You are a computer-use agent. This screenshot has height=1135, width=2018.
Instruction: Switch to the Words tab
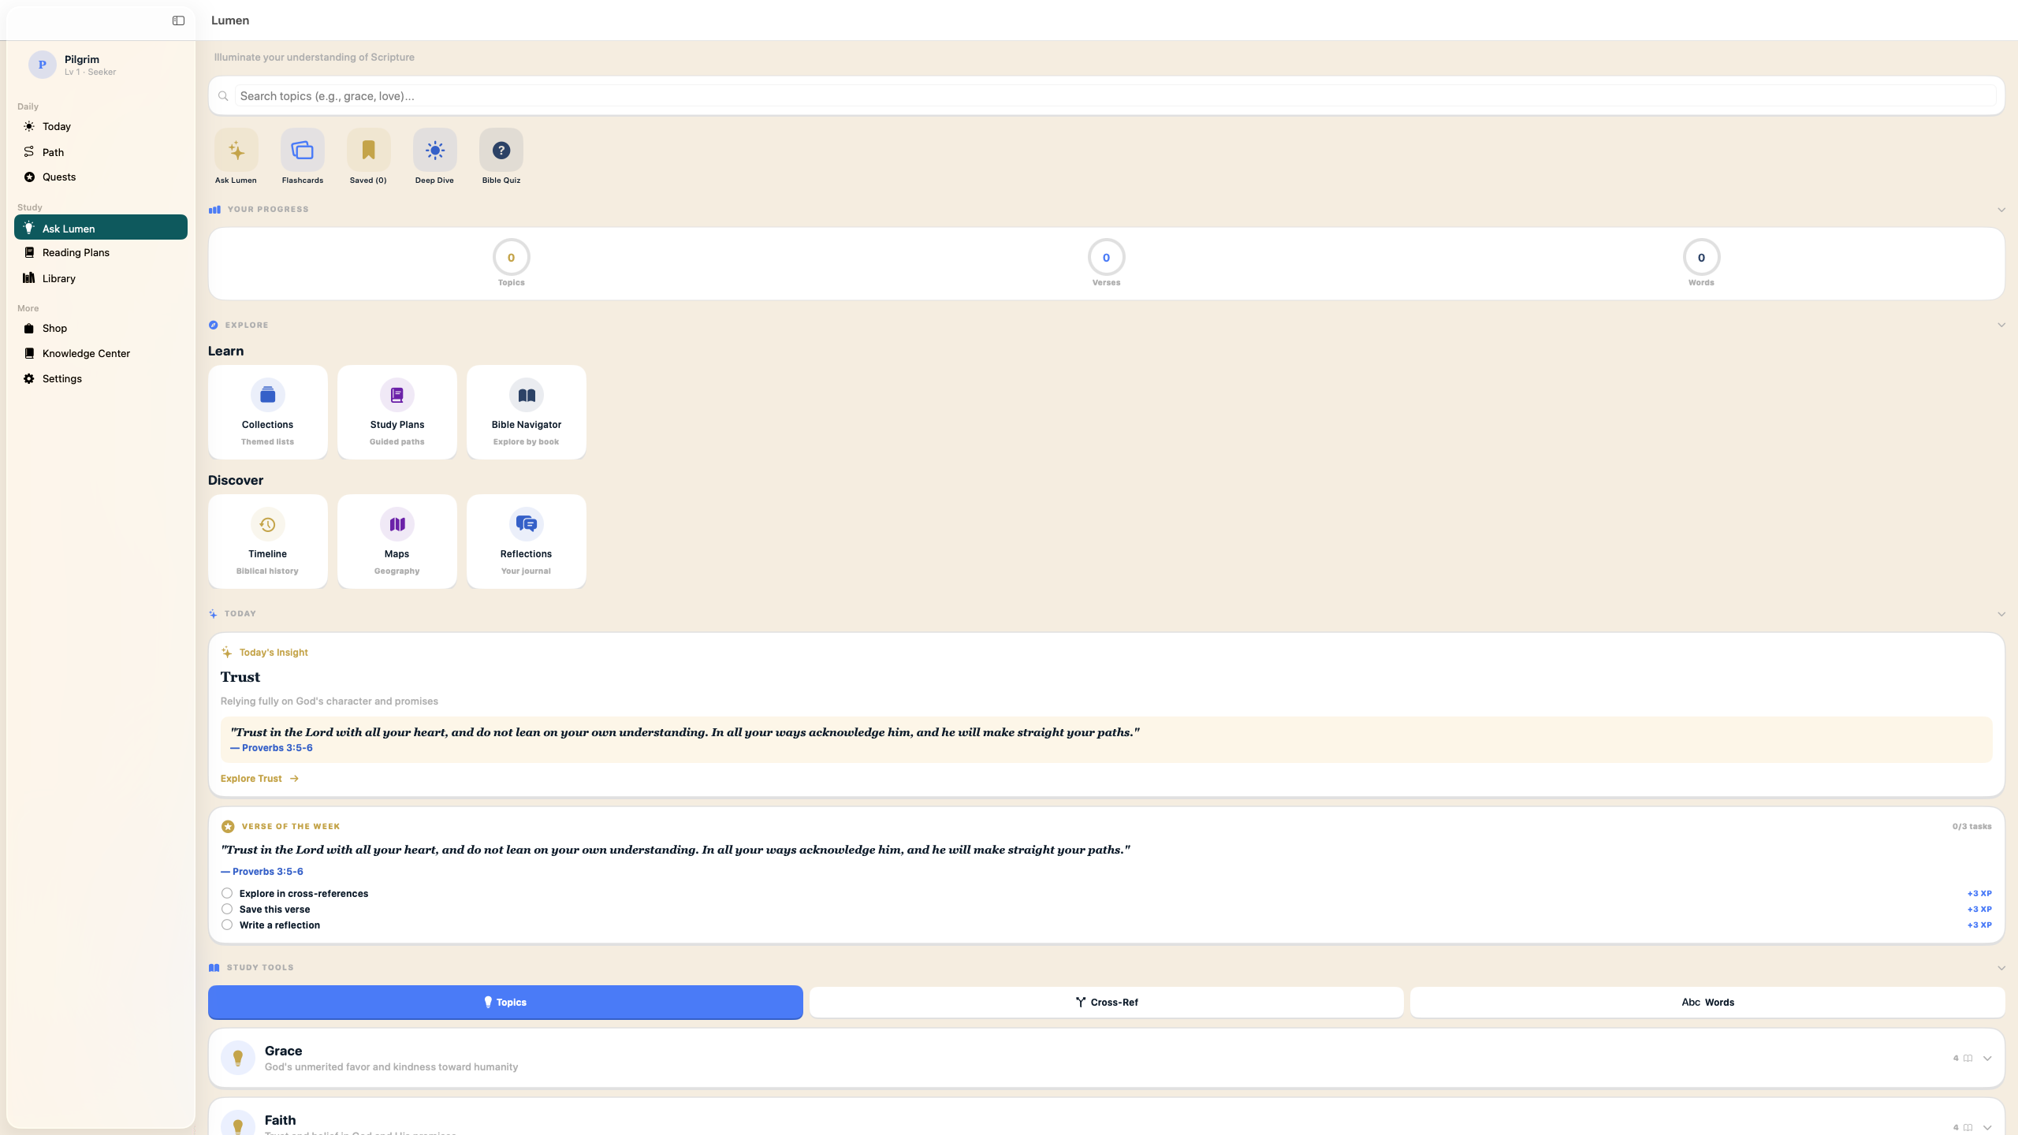(x=1707, y=1002)
